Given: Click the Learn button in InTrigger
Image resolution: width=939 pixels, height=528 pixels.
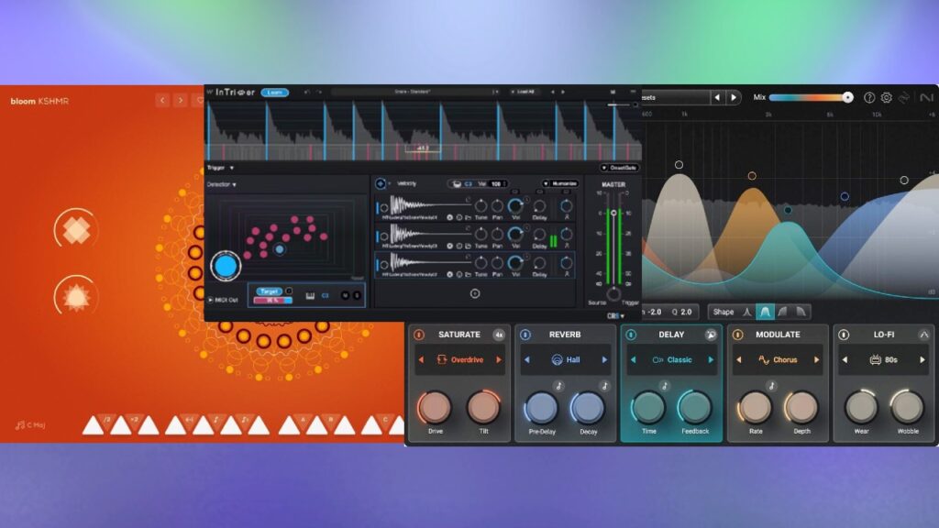Looking at the screenshot, I should click(x=274, y=92).
